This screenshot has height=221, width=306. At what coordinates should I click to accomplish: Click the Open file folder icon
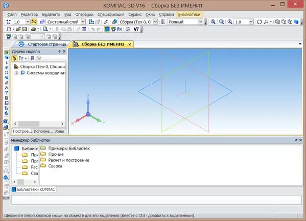pyautogui.click(x=18, y=29)
